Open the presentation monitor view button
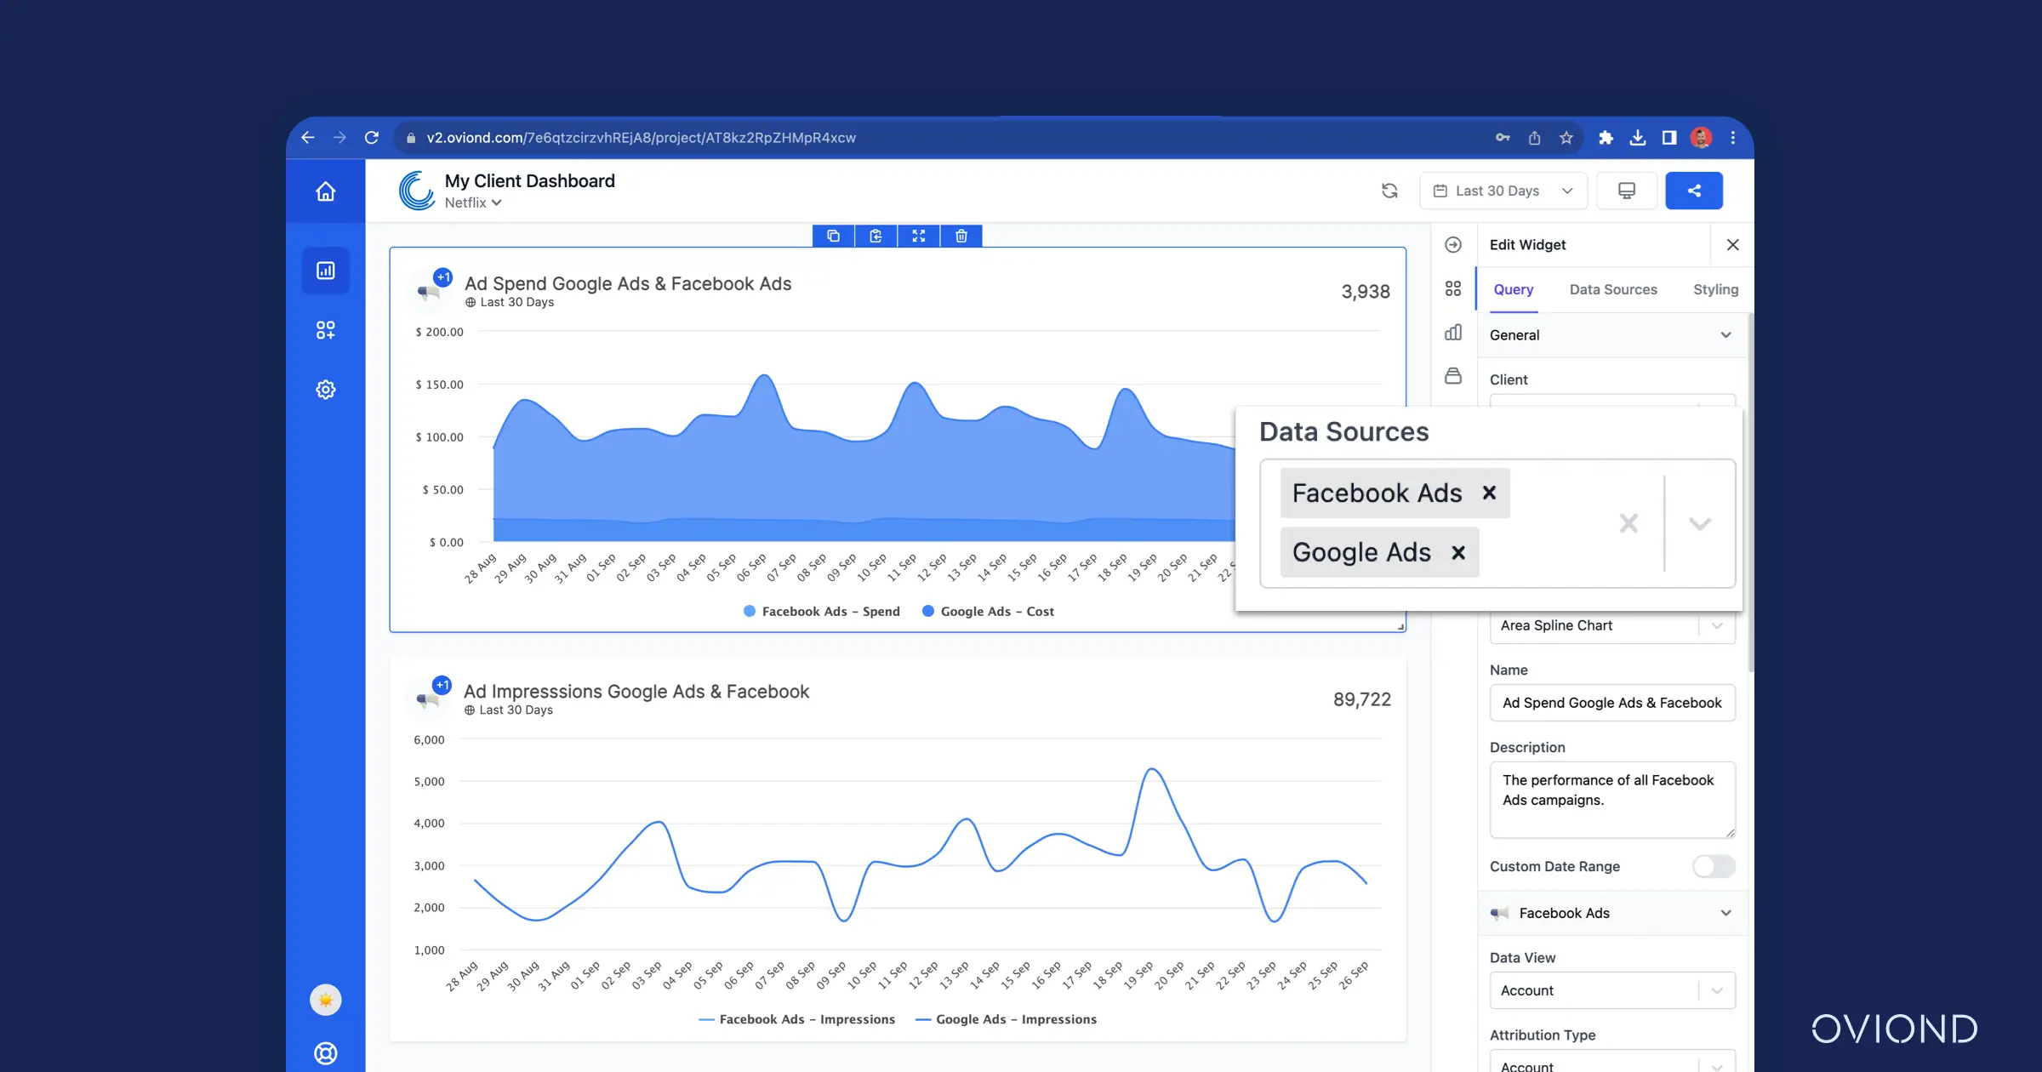The width and height of the screenshot is (2042, 1072). [1626, 191]
